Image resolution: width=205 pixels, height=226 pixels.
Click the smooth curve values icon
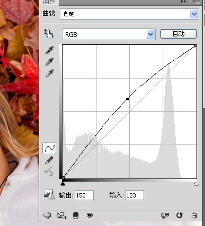49,172
